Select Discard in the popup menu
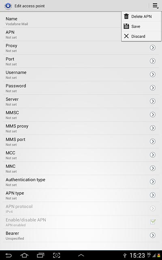Image resolution: width=162 pixels, height=260 pixels. click(141, 36)
